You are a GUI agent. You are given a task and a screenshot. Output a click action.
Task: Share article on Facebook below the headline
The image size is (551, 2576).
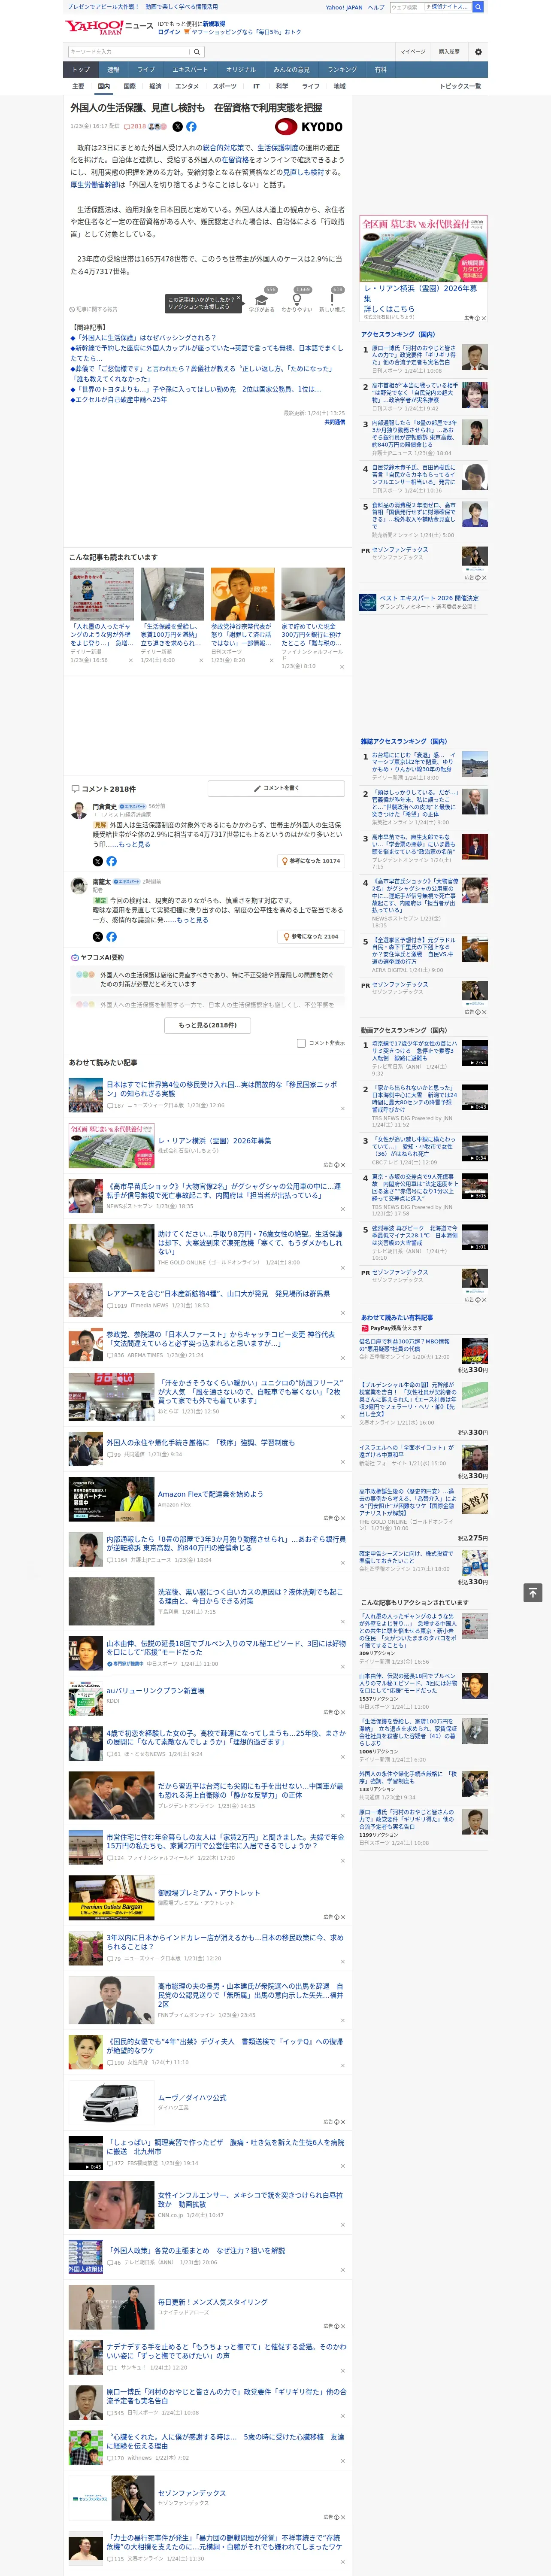[x=191, y=127]
